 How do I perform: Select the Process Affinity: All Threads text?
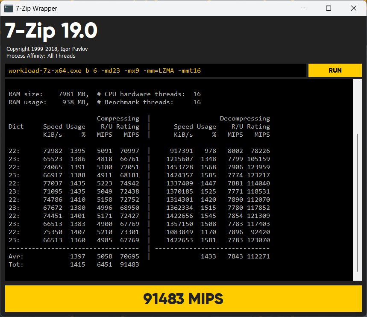(41, 56)
